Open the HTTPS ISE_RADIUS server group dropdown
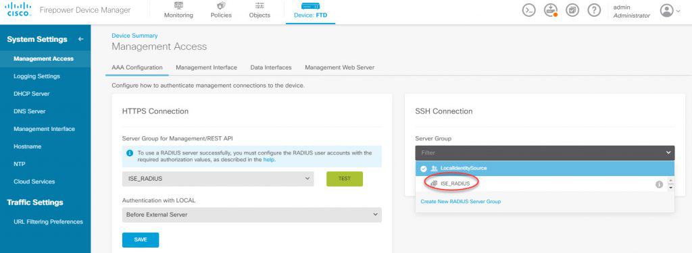 [218, 179]
